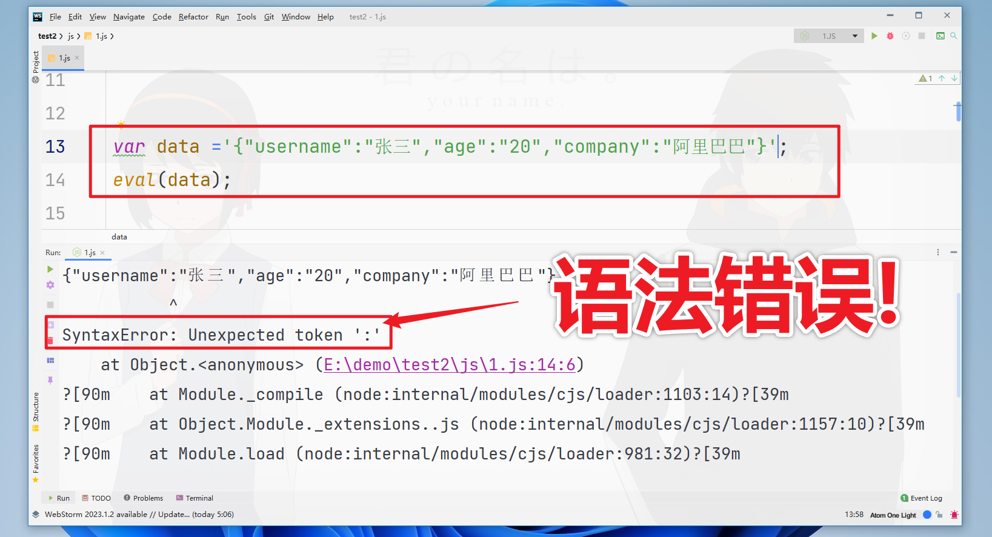
Task: Jump to next highlighted warning down arrow
Action: [954, 78]
